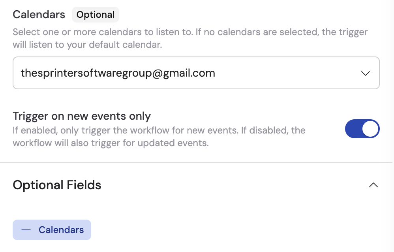The width and height of the screenshot is (394, 252).
Task: Click the Calendars section heading
Action: (x=39, y=14)
